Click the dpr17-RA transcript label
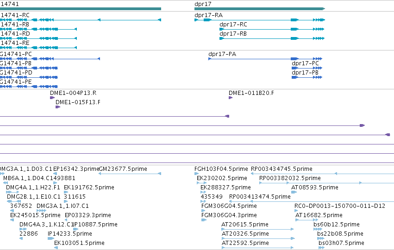394x250 pixels. (208, 15)
